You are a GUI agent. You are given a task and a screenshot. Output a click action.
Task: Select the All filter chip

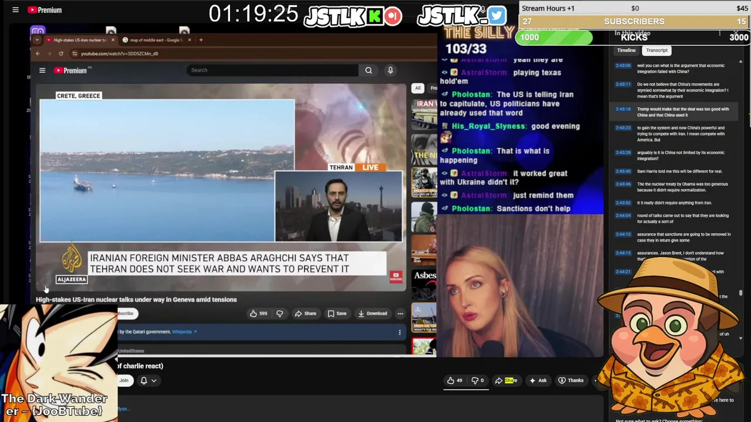click(418, 88)
